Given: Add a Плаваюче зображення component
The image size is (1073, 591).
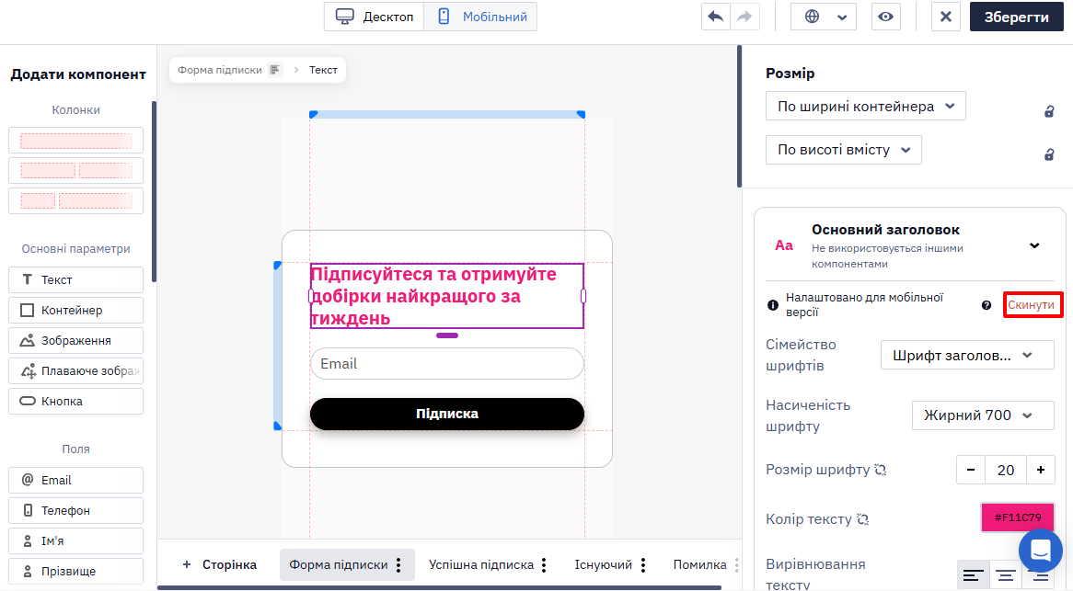Looking at the screenshot, I should point(76,371).
